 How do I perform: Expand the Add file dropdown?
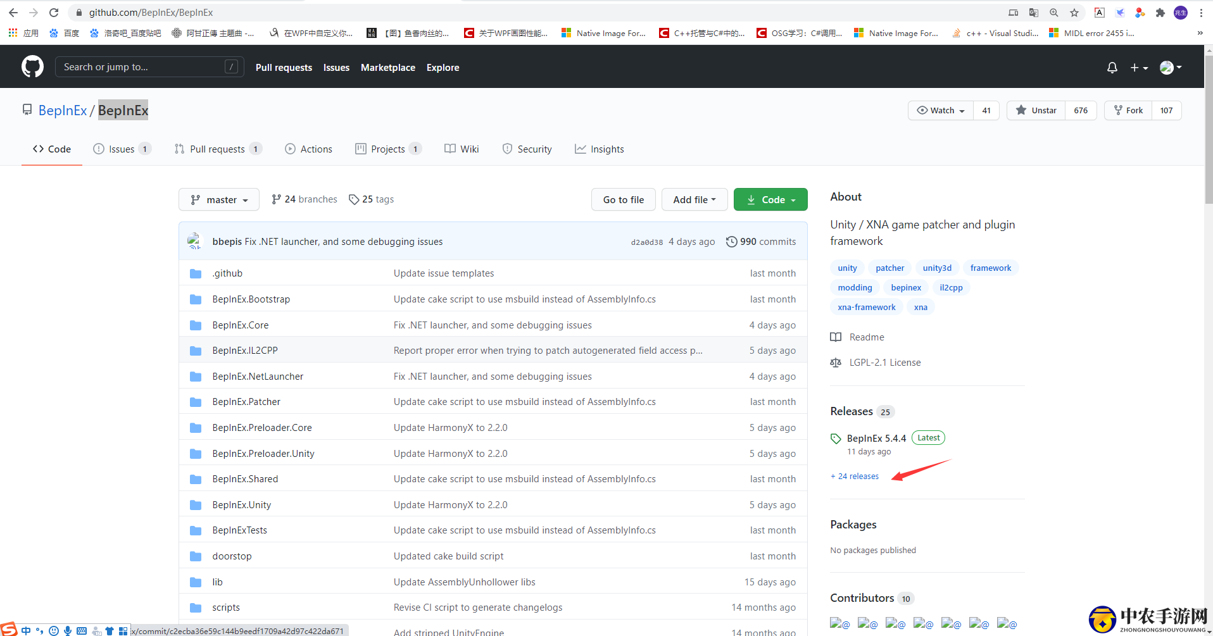click(x=694, y=199)
